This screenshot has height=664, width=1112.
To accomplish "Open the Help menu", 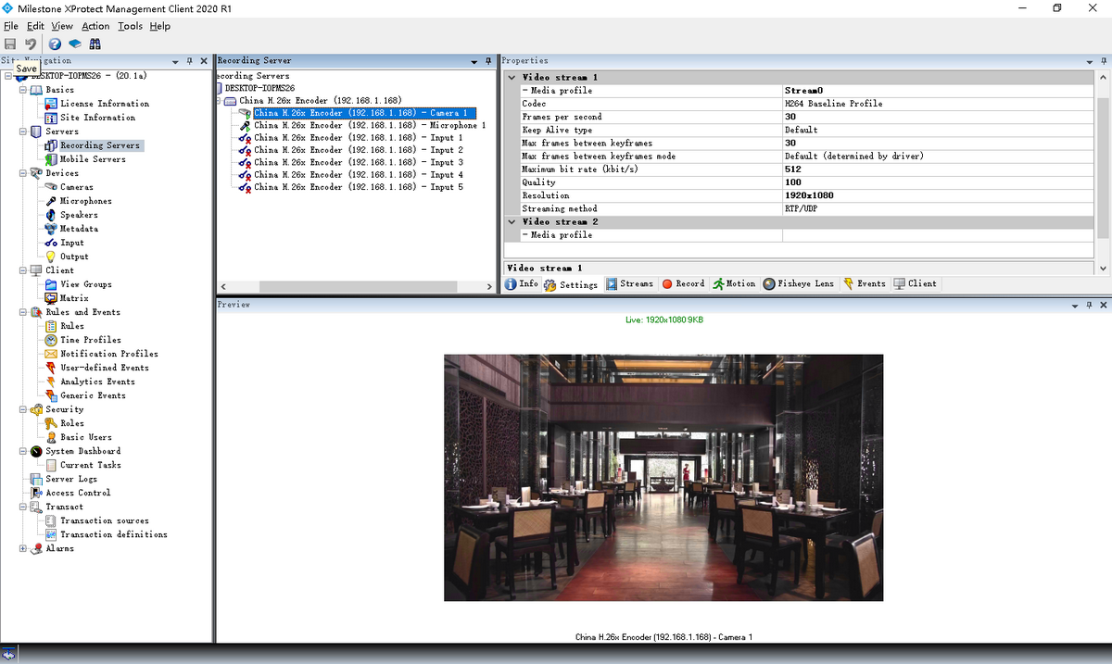I will [x=160, y=26].
